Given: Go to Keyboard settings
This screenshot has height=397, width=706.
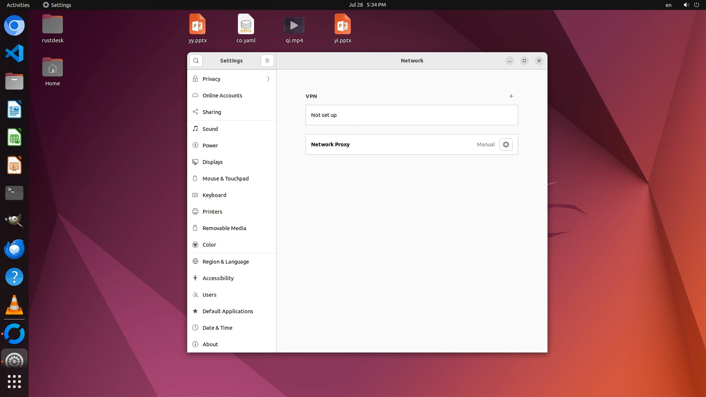Looking at the screenshot, I should coord(214,195).
